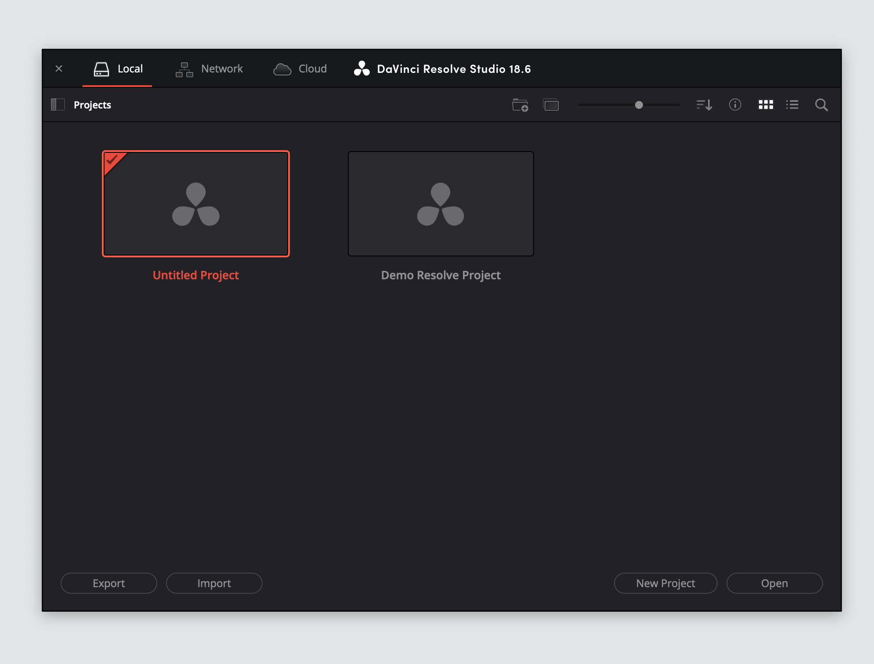Image resolution: width=874 pixels, height=664 pixels.
Task: Create a New Project
Action: click(666, 583)
